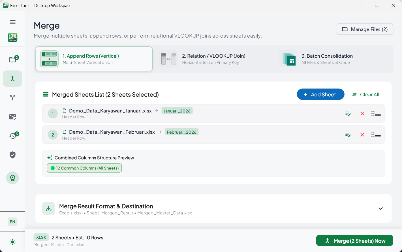Toggle light/dark theme sun icon
The width and height of the screenshot is (402, 252).
(x=12, y=242)
